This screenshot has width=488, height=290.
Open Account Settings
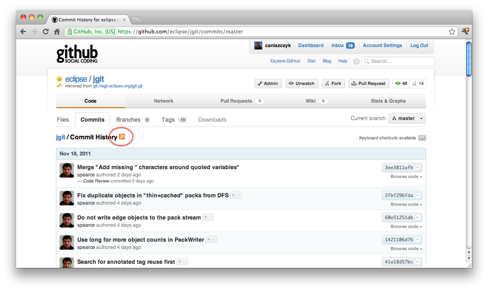(x=383, y=46)
